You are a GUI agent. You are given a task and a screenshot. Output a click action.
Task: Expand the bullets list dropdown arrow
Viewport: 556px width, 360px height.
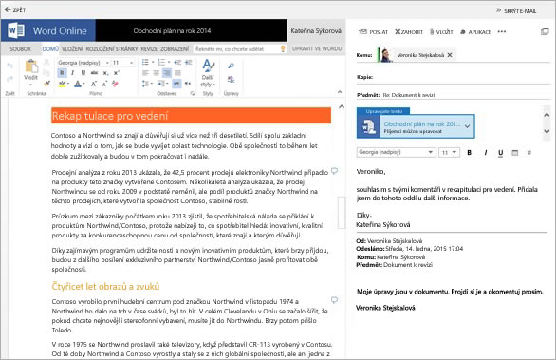(x=153, y=62)
